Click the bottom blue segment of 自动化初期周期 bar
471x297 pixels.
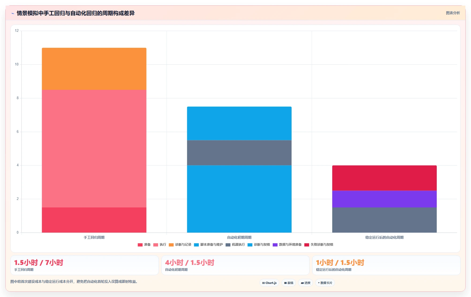click(239, 199)
